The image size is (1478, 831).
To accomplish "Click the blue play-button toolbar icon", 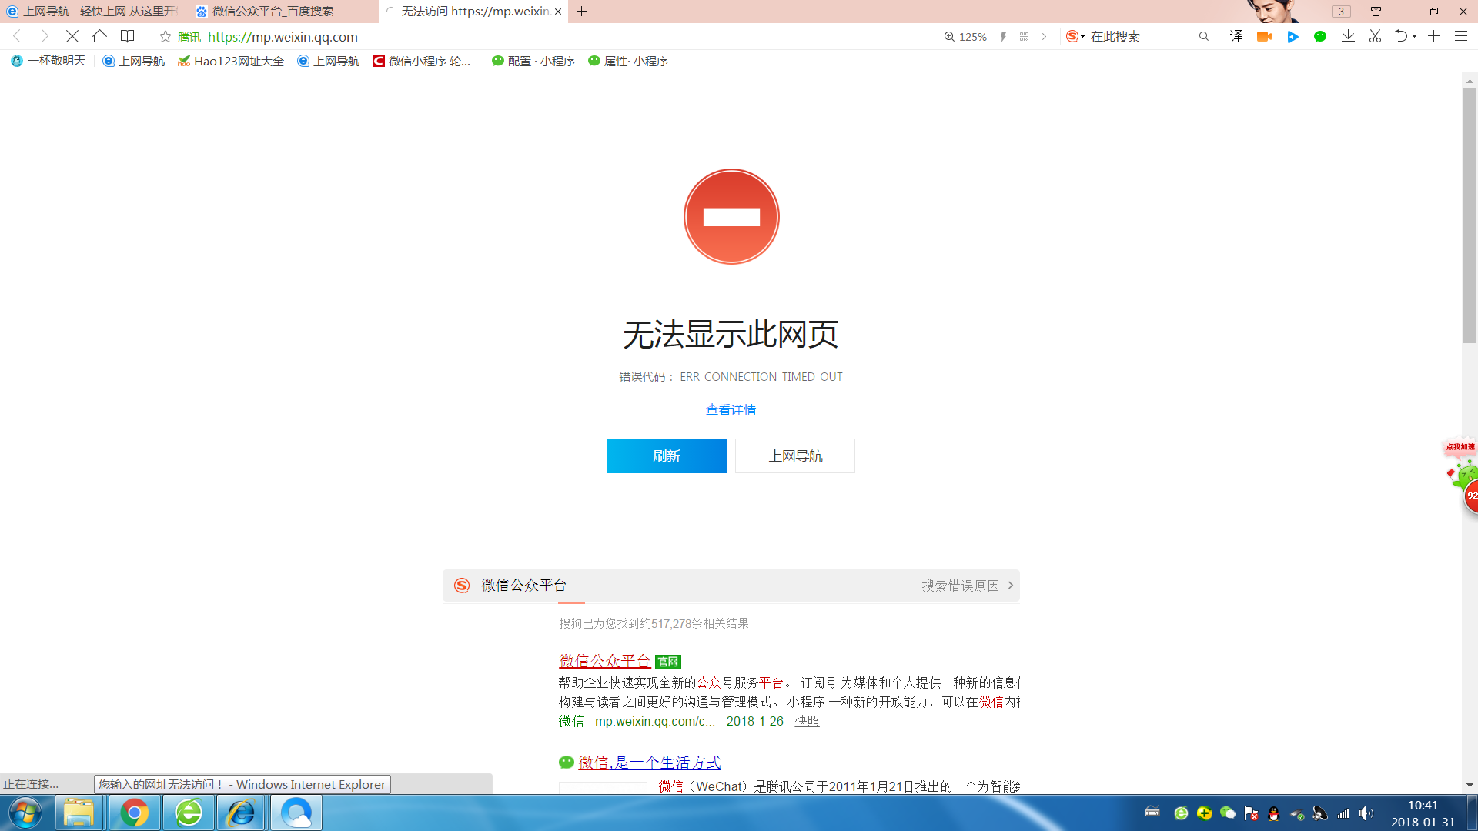I will click(x=1292, y=36).
